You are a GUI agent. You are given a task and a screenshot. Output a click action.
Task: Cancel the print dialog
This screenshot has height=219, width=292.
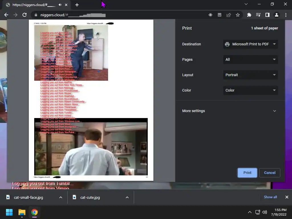270,173
